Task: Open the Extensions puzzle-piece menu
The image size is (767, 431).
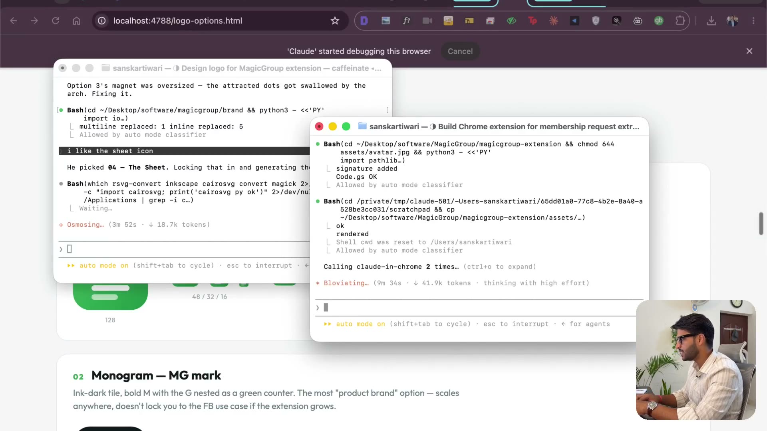Action: (680, 21)
